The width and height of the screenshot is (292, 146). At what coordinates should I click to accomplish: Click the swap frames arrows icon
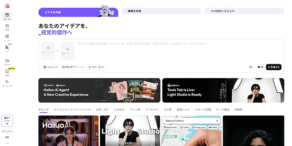pyautogui.click(x=58, y=51)
